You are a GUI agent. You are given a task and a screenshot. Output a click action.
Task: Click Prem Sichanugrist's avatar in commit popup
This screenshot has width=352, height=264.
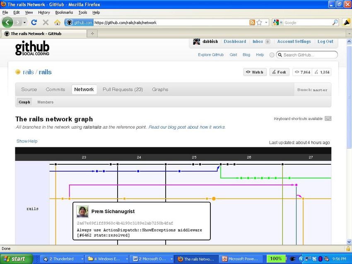click(x=82, y=211)
